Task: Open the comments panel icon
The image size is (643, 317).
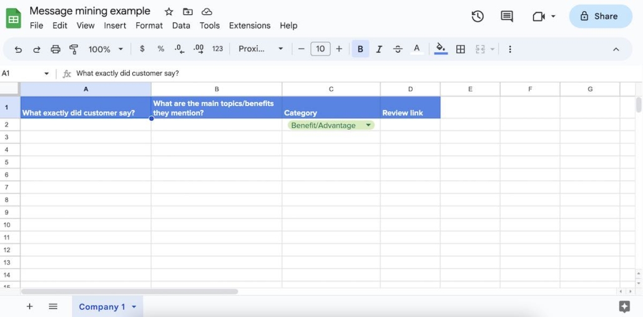Action: click(x=507, y=16)
